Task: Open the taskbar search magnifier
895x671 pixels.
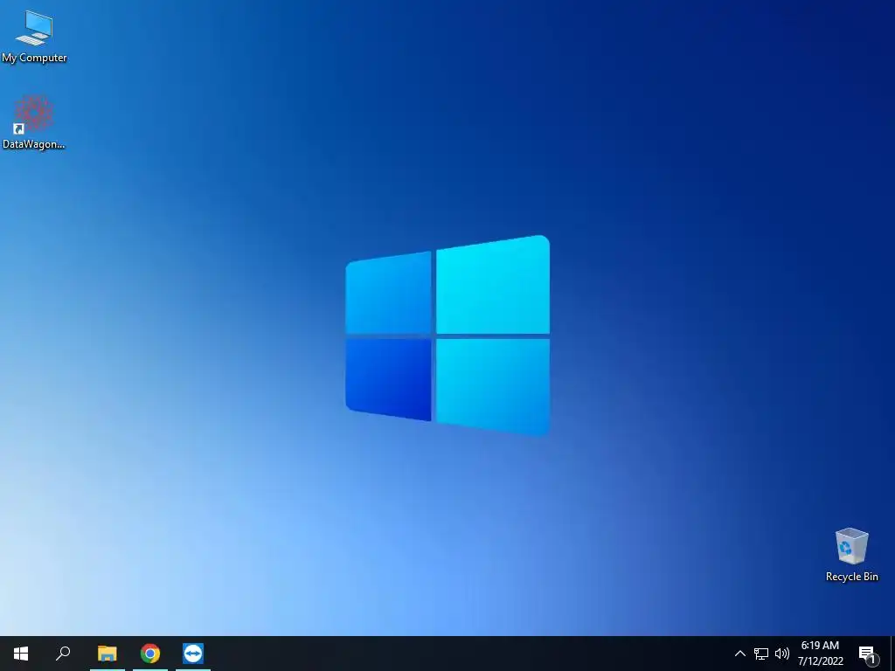Action: tap(63, 654)
